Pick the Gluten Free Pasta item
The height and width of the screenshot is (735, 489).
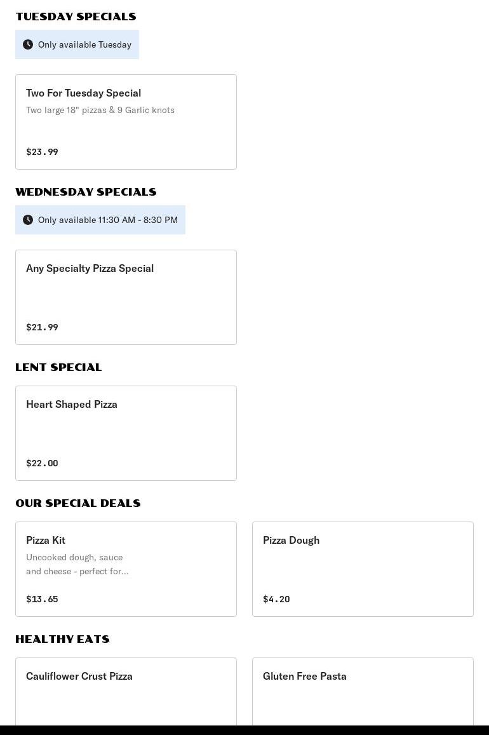[363, 691]
